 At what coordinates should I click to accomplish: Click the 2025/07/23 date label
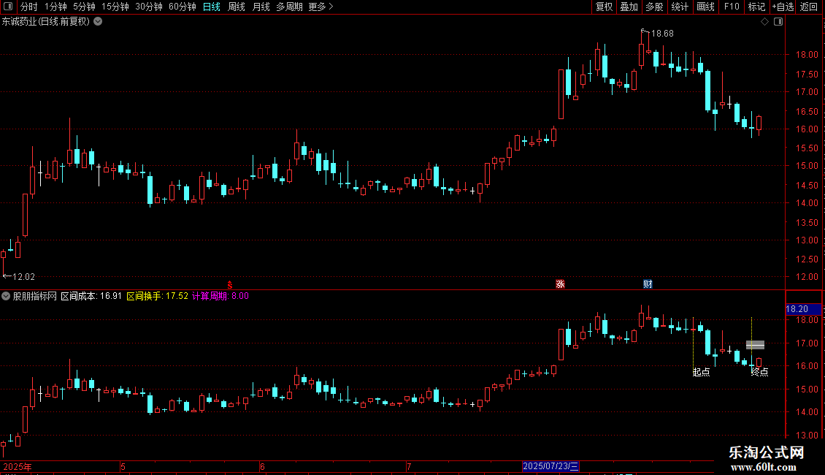(x=551, y=466)
